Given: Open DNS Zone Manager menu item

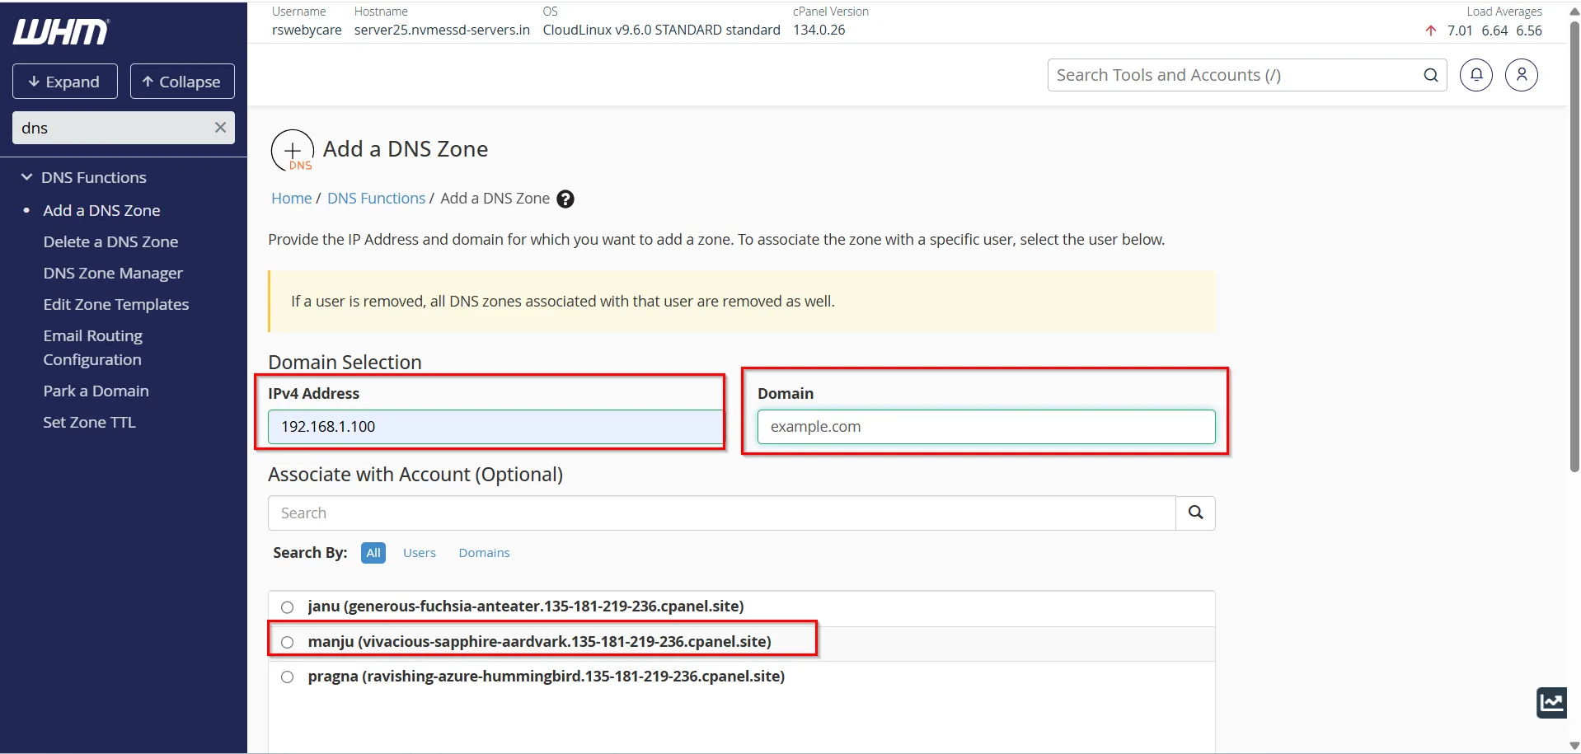Looking at the screenshot, I should 113,273.
